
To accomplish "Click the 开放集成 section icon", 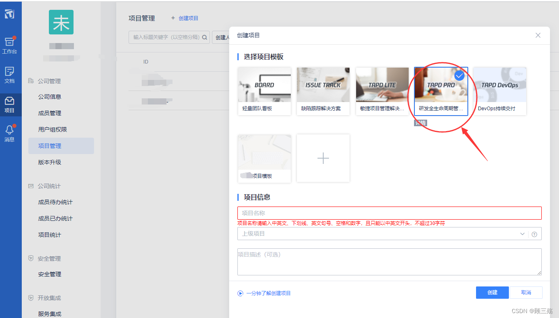I will click(31, 298).
